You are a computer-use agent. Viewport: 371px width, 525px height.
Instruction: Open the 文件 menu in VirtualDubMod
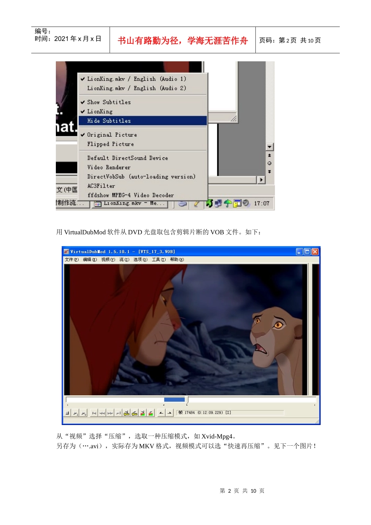click(x=71, y=260)
